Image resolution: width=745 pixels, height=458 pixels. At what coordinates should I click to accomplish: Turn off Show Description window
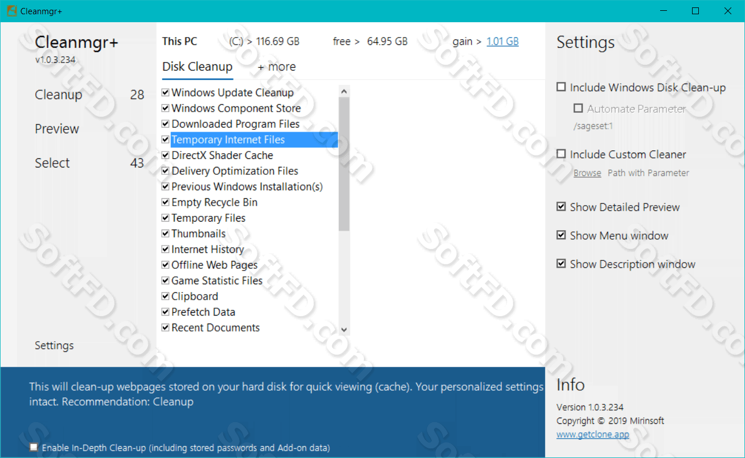[x=561, y=264]
